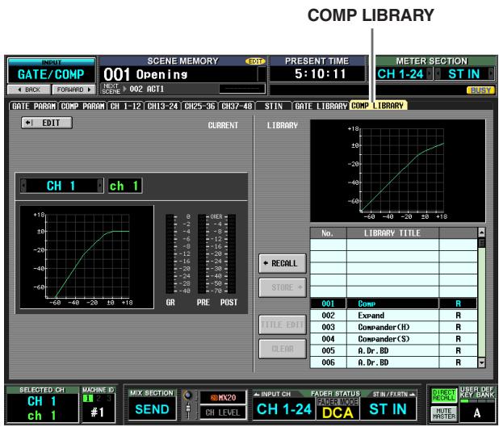Click the PRESENT TIME display
The image size is (499, 427).
(319, 73)
